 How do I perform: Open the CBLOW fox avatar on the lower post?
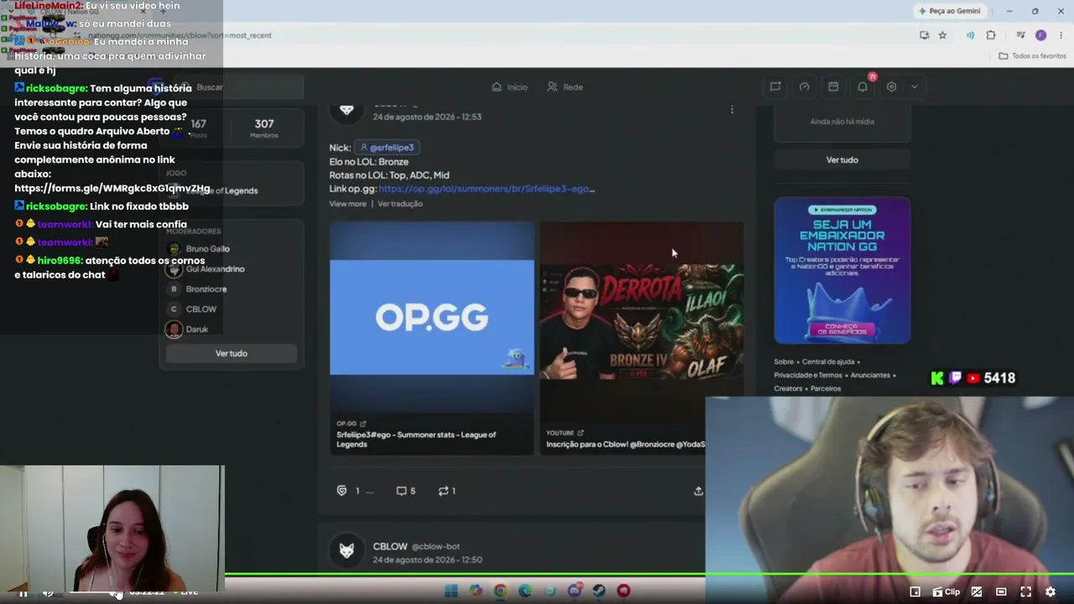click(347, 550)
